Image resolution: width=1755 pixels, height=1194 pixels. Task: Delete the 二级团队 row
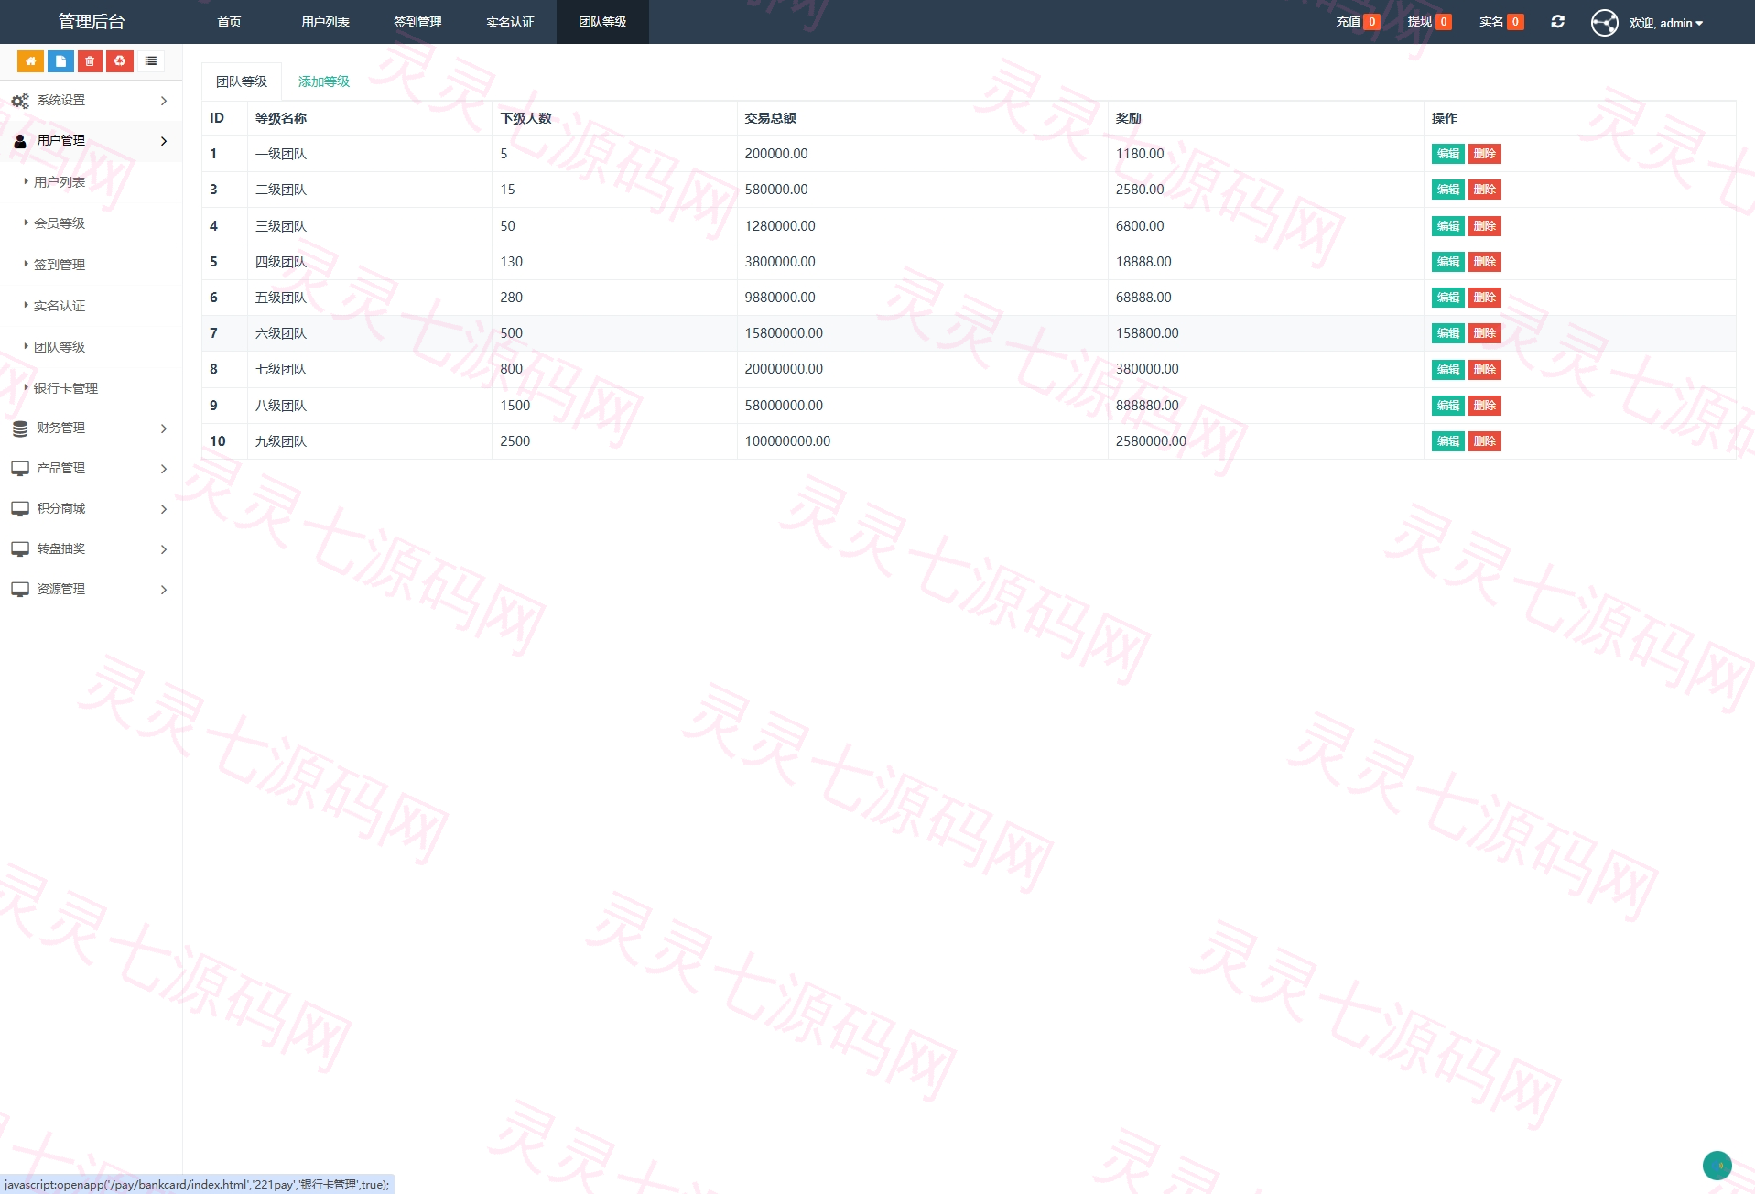(1485, 190)
